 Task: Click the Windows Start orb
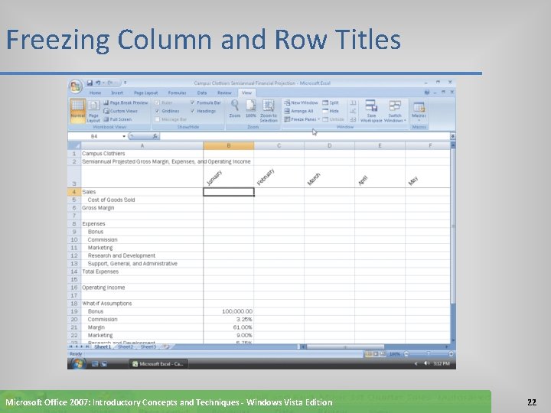[77, 363]
